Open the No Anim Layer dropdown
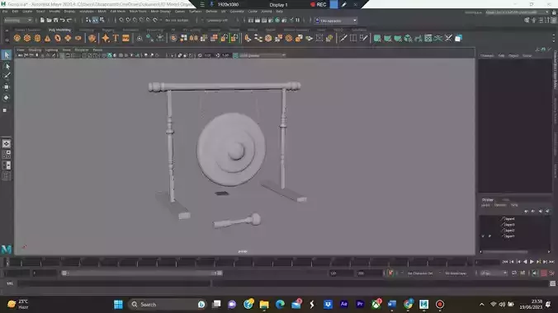This screenshot has width=558, height=313. coord(456,273)
